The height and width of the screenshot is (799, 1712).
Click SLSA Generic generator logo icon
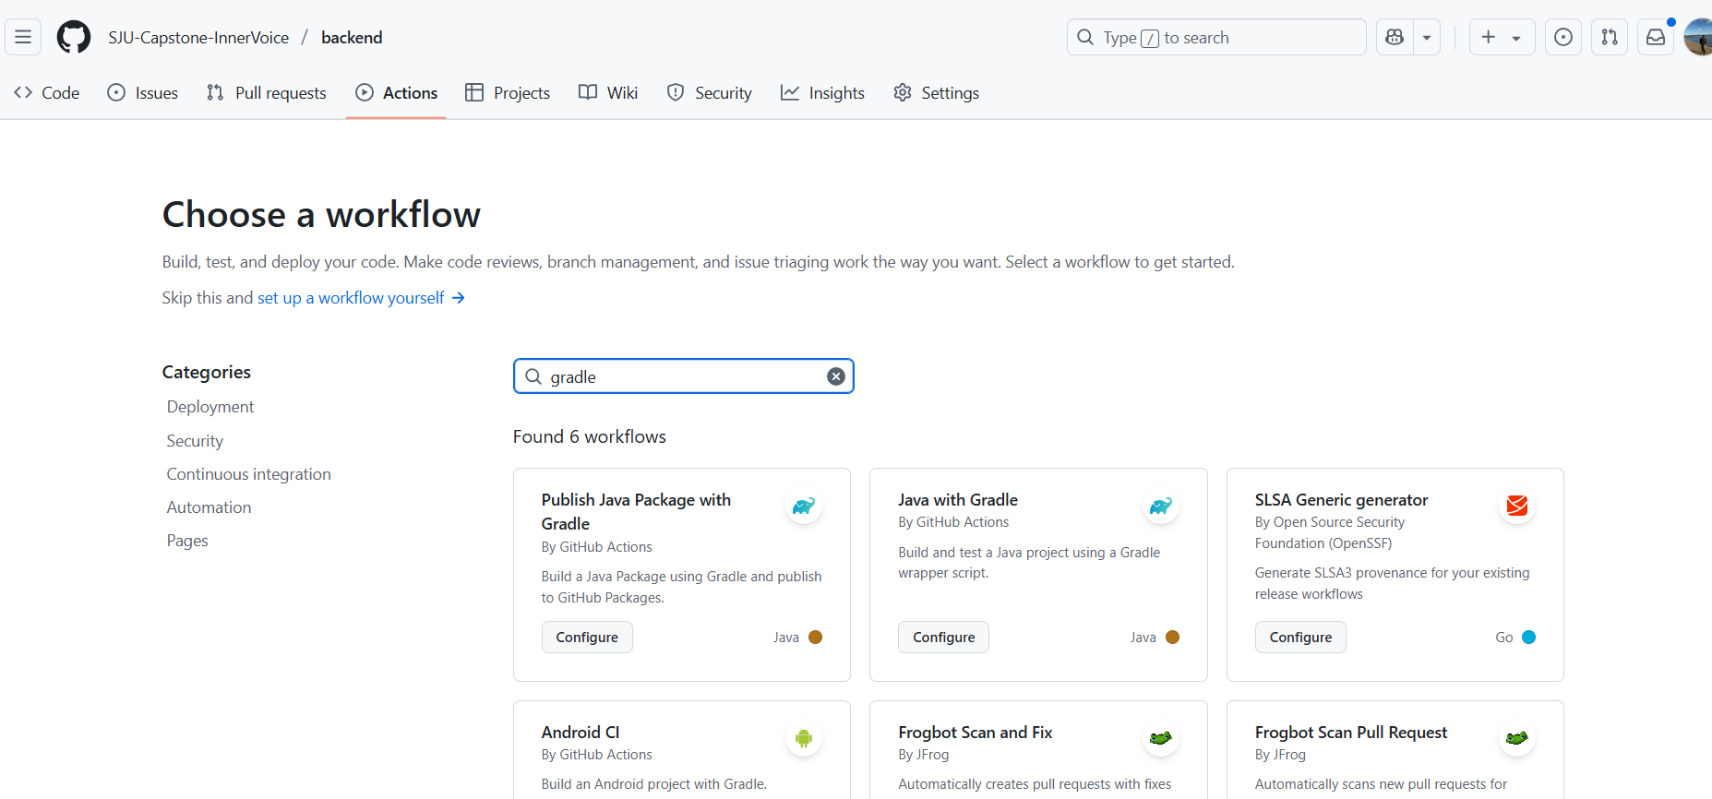pyautogui.click(x=1517, y=506)
